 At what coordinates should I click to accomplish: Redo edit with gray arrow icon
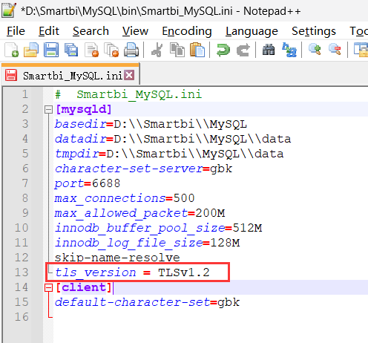[x=243, y=50]
